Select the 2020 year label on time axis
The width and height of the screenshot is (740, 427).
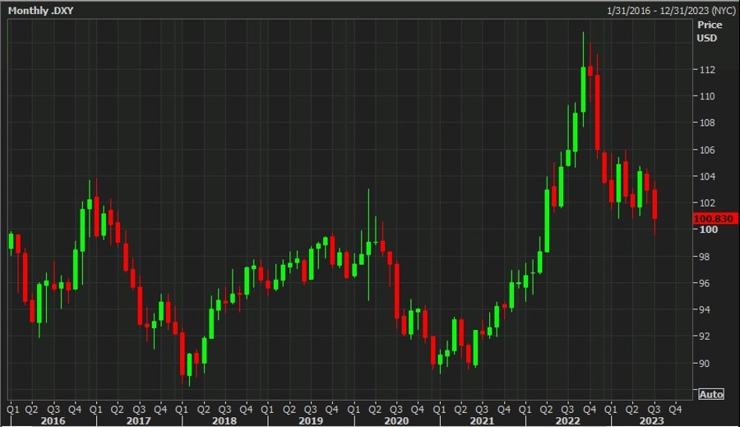tap(396, 420)
